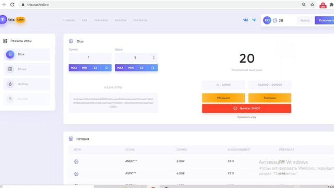Halve Сумма with /2
Viewport: 334px width, 188px height.
pyautogui.click(x=106, y=68)
